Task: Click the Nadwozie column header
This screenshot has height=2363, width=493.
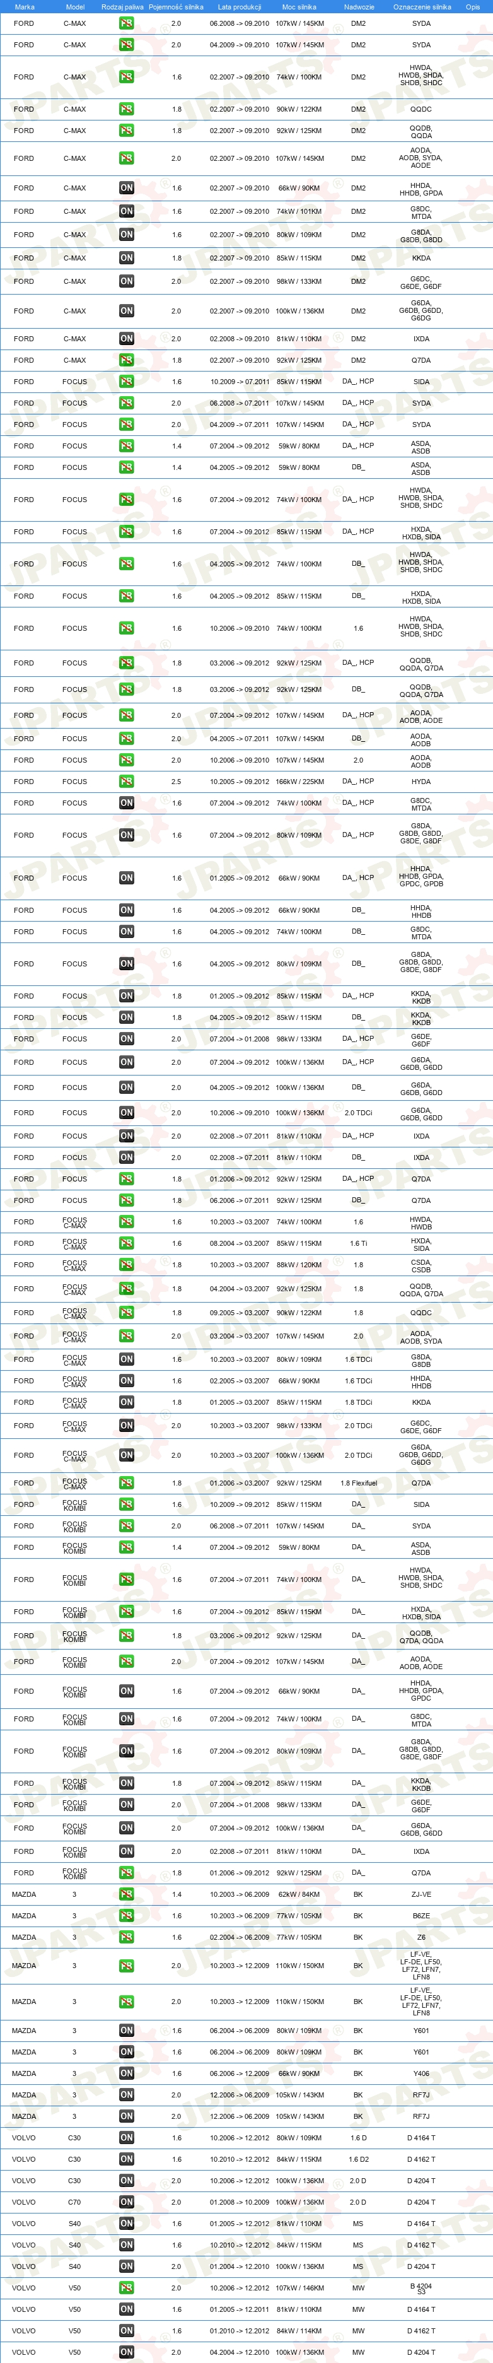Action: [x=358, y=6]
